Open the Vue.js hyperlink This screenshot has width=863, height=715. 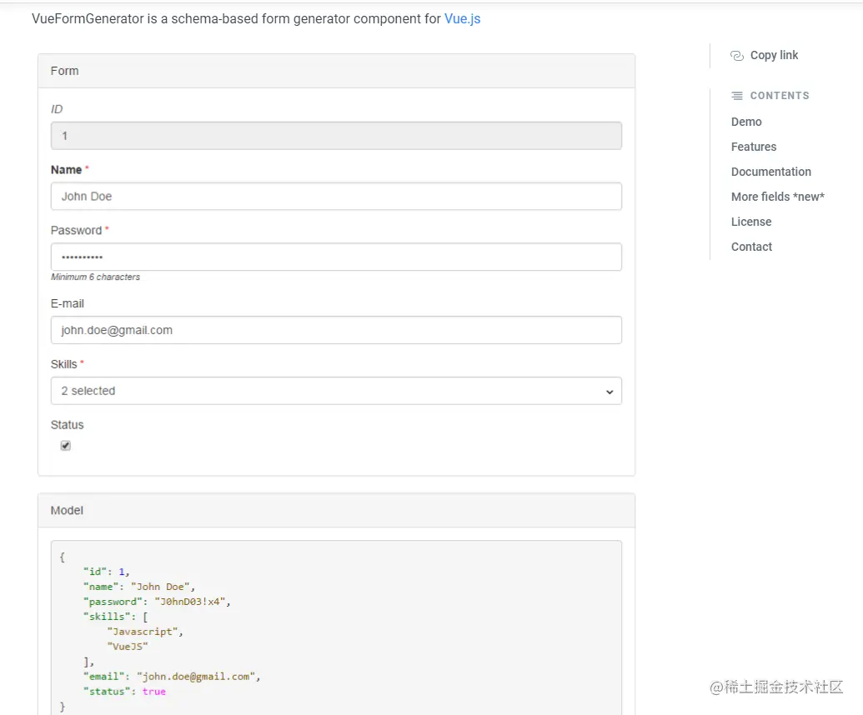462,19
